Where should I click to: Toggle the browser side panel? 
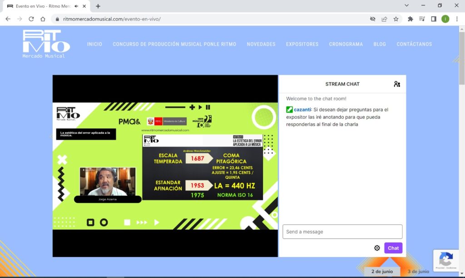pyautogui.click(x=434, y=19)
